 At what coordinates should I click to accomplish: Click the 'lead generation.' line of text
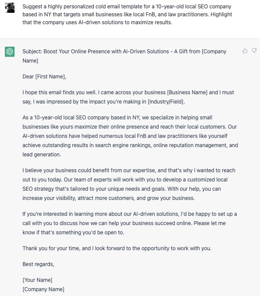click(42, 155)
